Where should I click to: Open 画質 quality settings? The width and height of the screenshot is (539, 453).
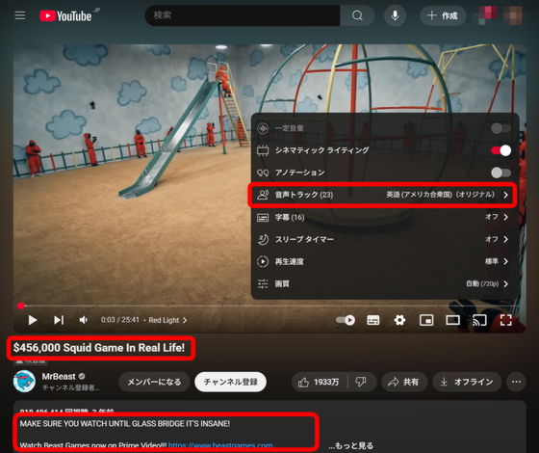383,283
